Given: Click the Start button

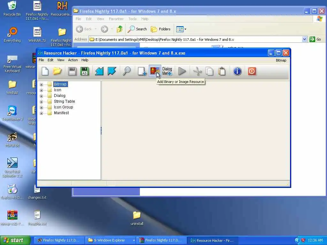Looking at the screenshot, I should (x=15, y=240).
